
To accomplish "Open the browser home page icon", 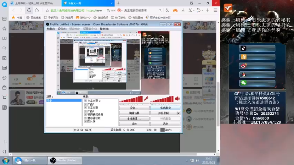I will 37,10.
